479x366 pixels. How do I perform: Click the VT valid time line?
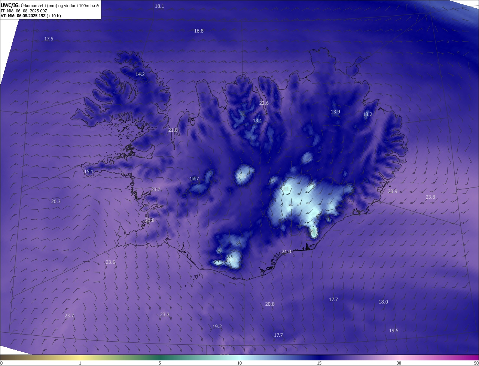point(31,16)
